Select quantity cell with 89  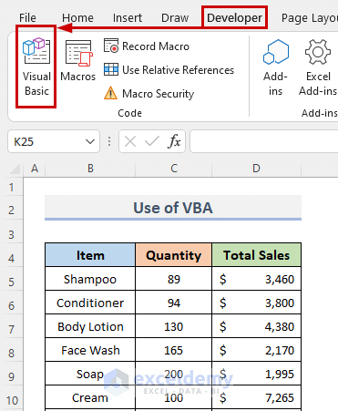pos(174,279)
